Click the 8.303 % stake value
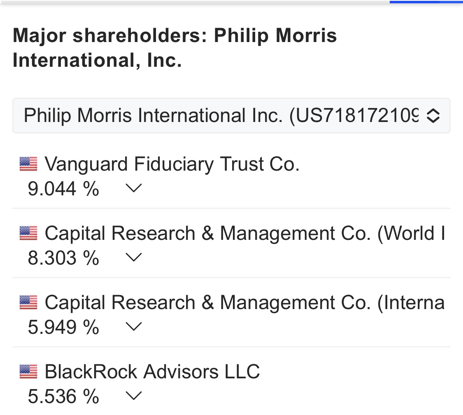 [63, 258]
